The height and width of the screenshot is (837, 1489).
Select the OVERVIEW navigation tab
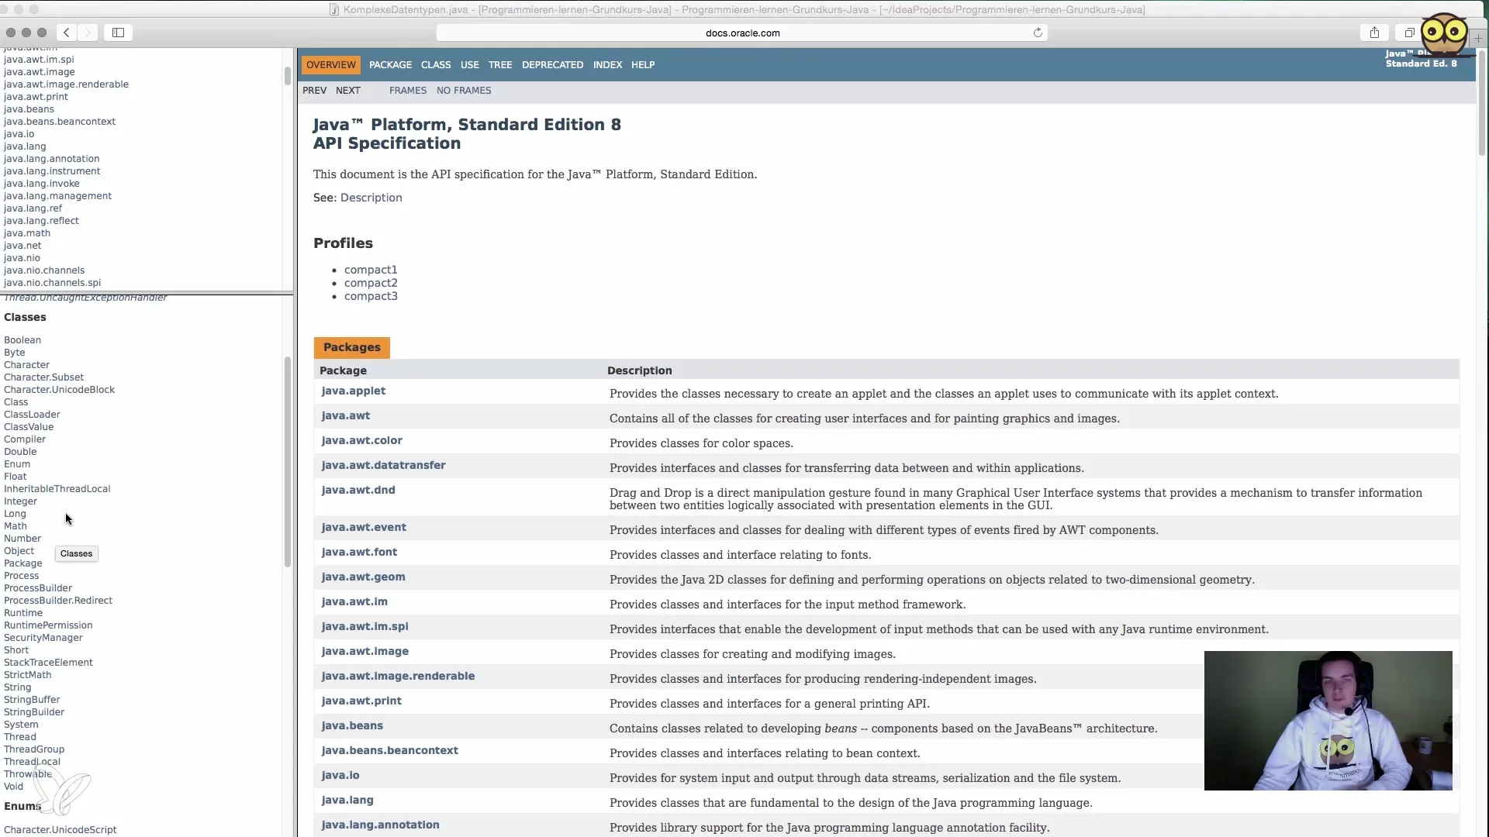click(330, 65)
